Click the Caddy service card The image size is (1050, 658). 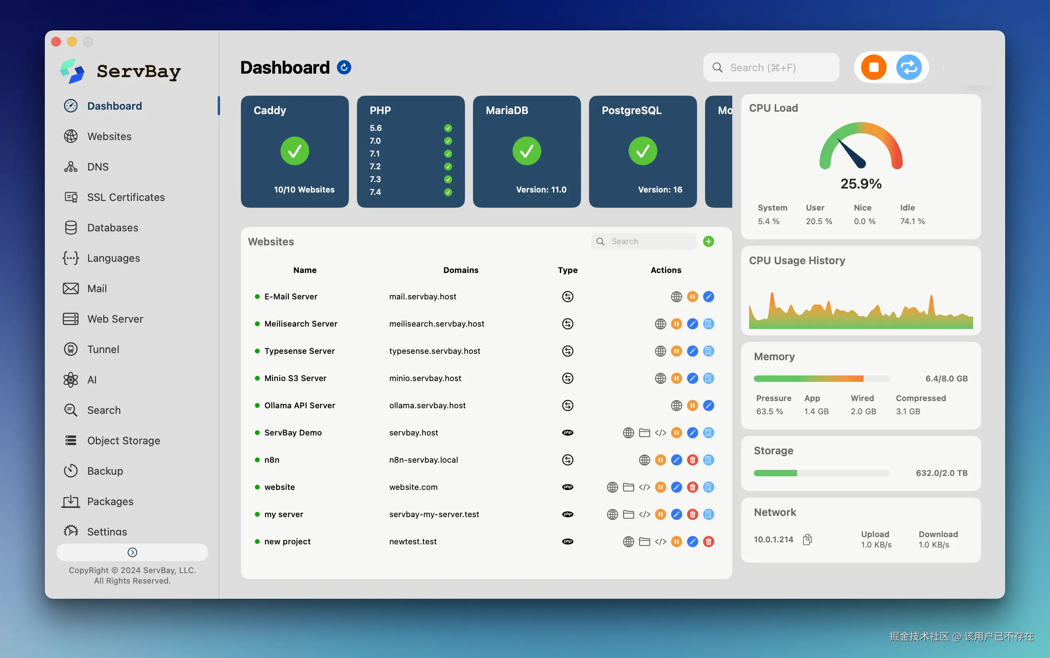tap(295, 151)
